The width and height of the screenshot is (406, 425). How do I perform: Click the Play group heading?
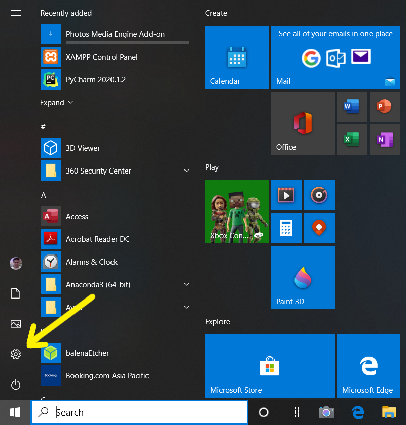coord(212,167)
